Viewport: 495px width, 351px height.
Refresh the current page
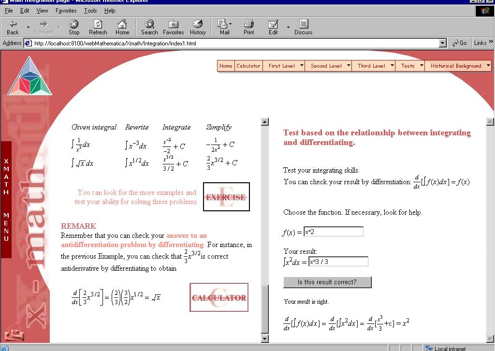tap(98, 27)
